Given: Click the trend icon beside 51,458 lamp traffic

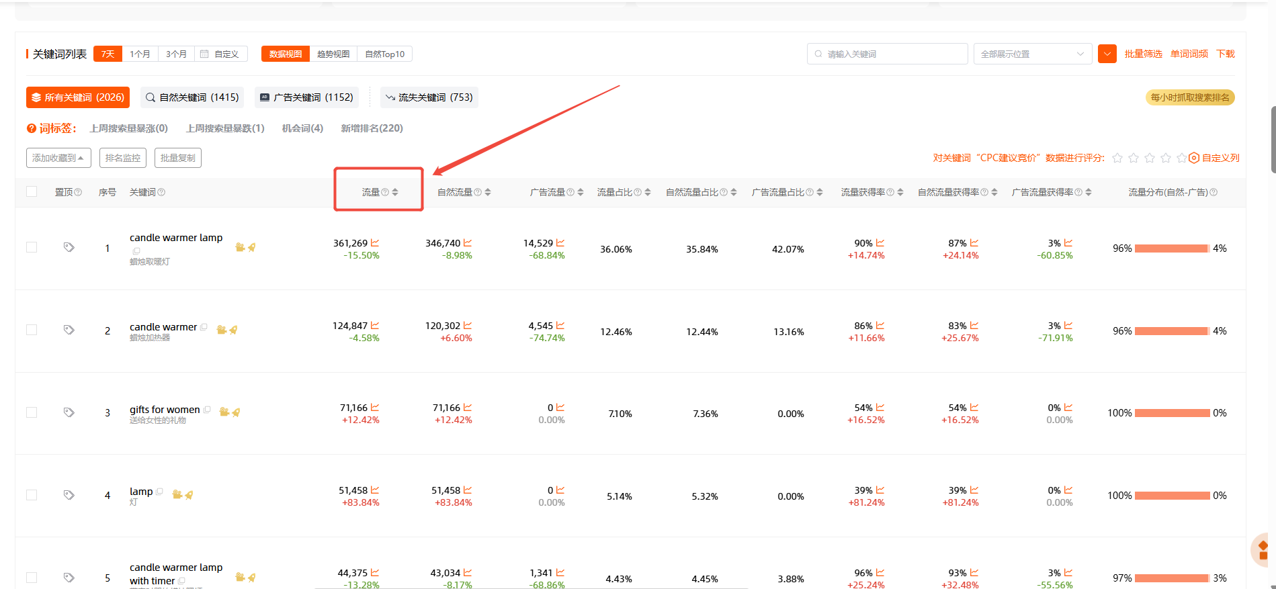Looking at the screenshot, I should 375,490.
